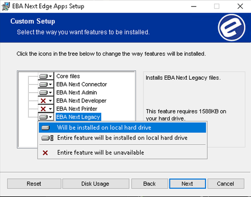The width and height of the screenshot is (251, 197).
Task: Choose 'Will be installed on local hard drive'
Action: (x=104, y=127)
